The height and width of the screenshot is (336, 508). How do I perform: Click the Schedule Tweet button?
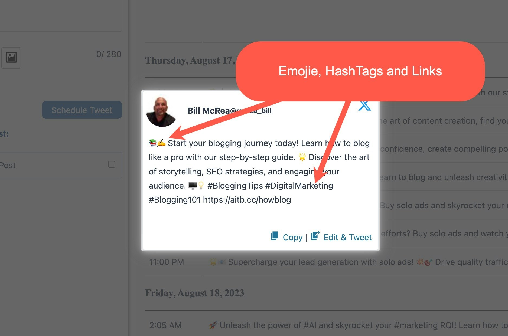click(82, 110)
